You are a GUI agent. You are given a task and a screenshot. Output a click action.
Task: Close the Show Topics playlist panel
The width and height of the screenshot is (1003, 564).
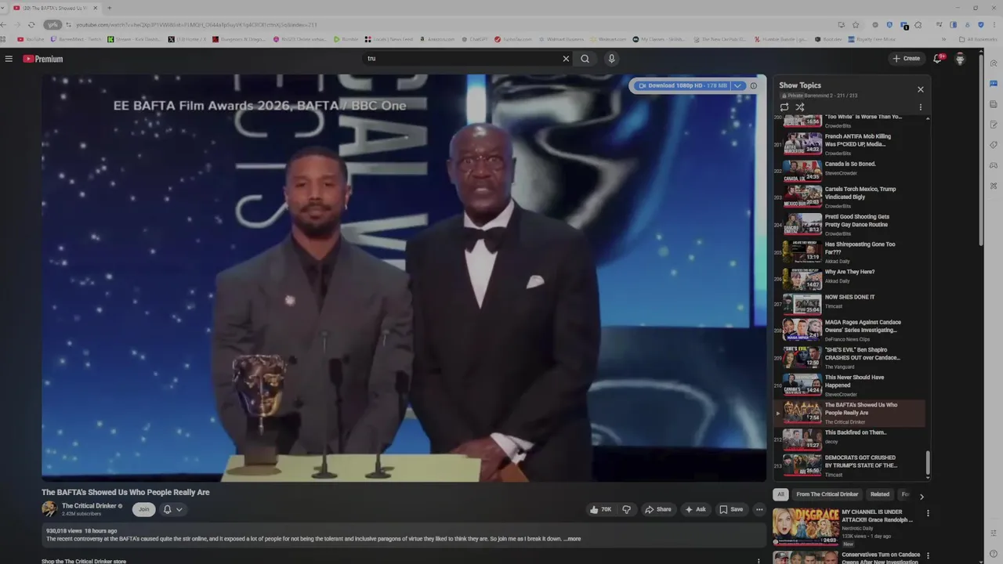pyautogui.click(x=921, y=89)
